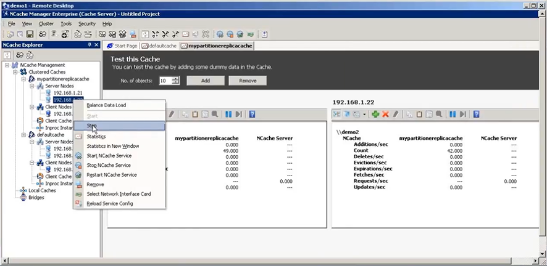Image resolution: width=547 pixels, height=266 pixels.
Task: Open the File menu
Action: tap(12, 23)
